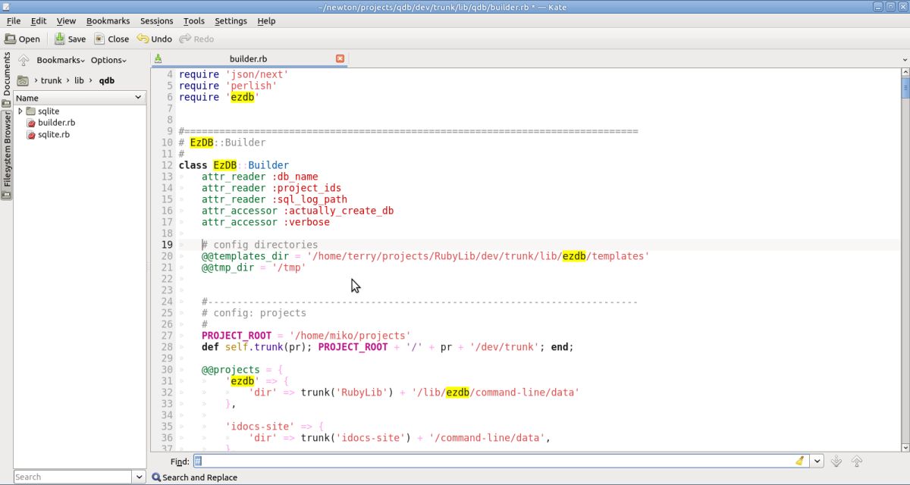Select the builder.rb document tab
Screen dimensions: 910x485
click(249, 58)
